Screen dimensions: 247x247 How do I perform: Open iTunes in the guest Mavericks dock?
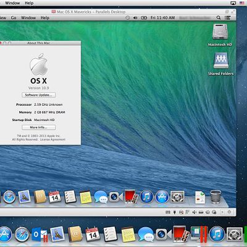[x=146, y=196]
